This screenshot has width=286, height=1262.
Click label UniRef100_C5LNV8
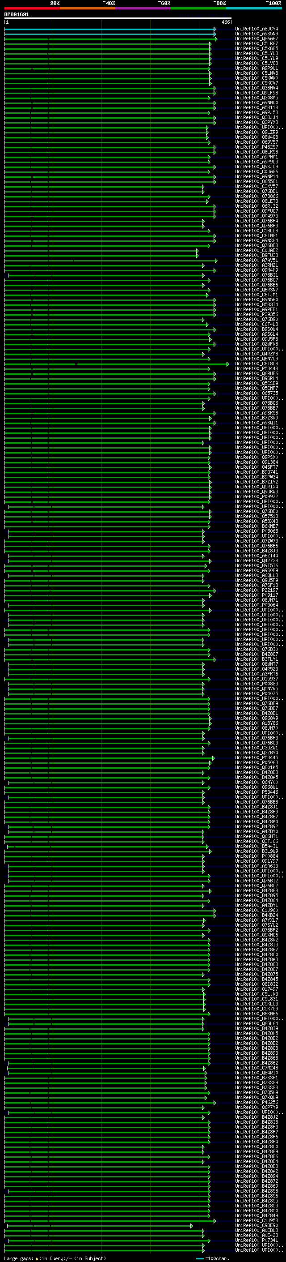pos(257,73)
